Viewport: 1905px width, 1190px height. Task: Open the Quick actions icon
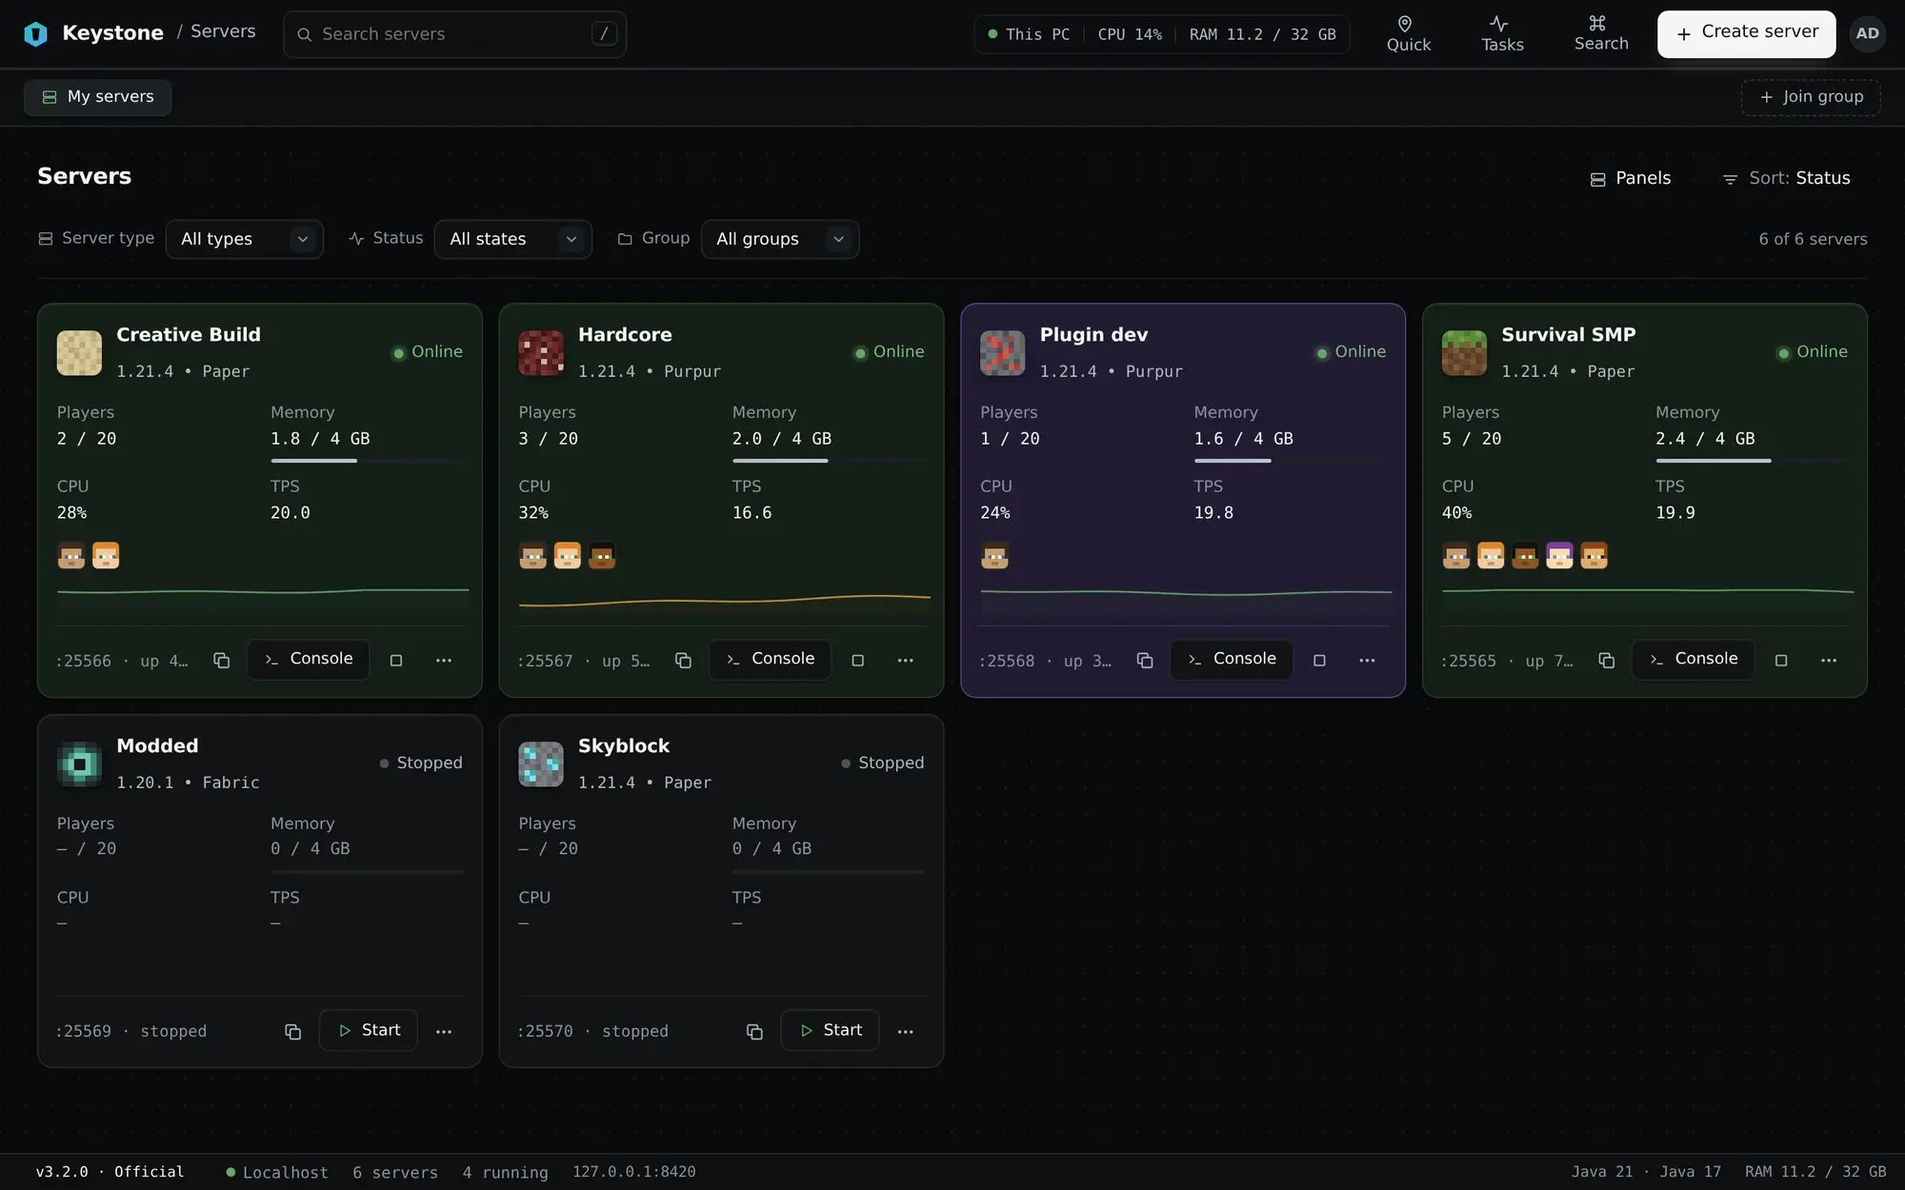[1408, 33]
